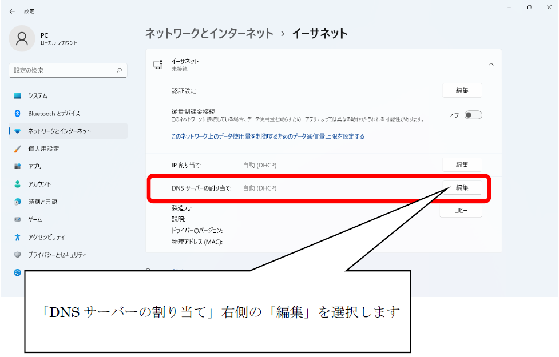
Task: Click 編集 button for IP 割り当て
Action: coord(462,165)
